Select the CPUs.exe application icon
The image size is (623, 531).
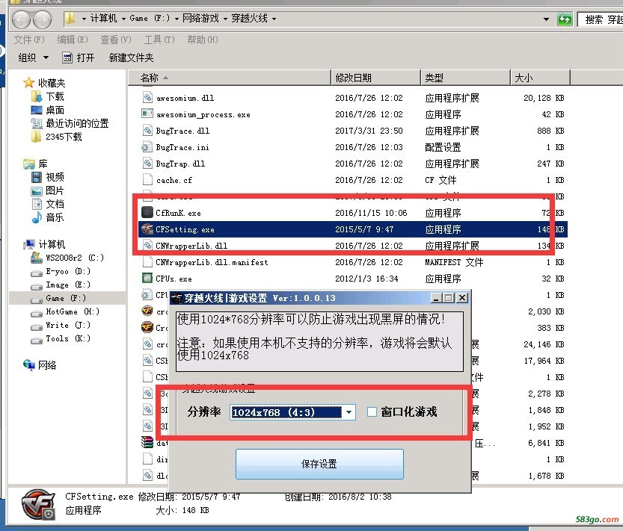(147, 279)
